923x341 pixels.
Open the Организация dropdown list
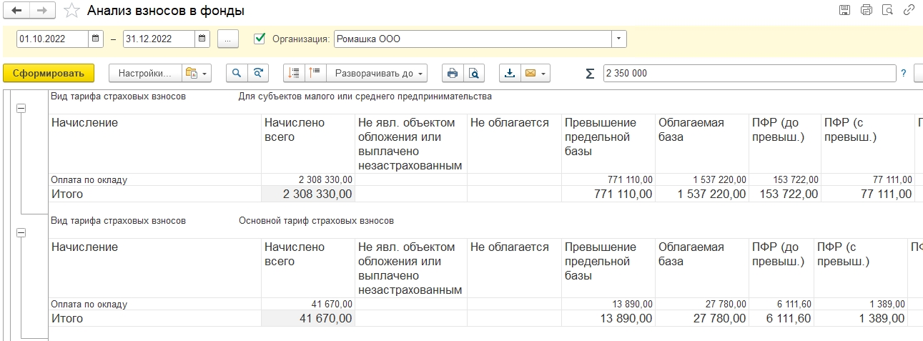click(618, 39)
